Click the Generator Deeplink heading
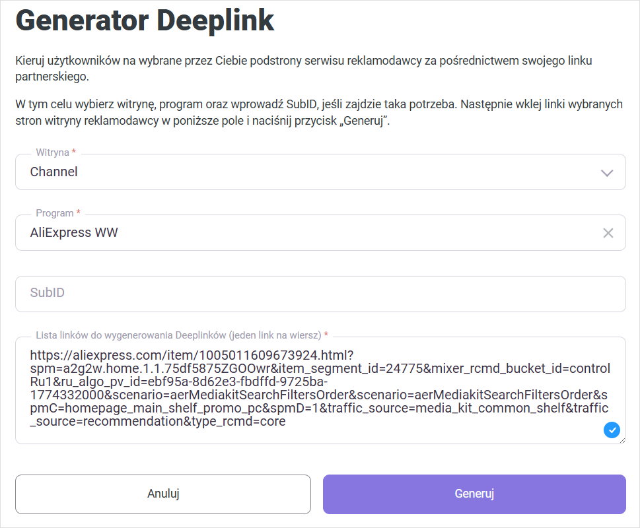Viewport: 640px width, 528px height. (145, 21)
